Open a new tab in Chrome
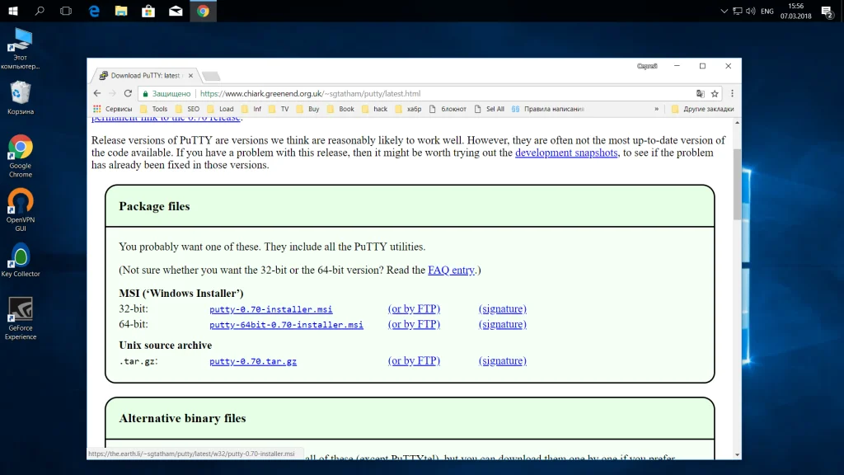The width and height of the screenshot is (844, 475). [210, 76]
